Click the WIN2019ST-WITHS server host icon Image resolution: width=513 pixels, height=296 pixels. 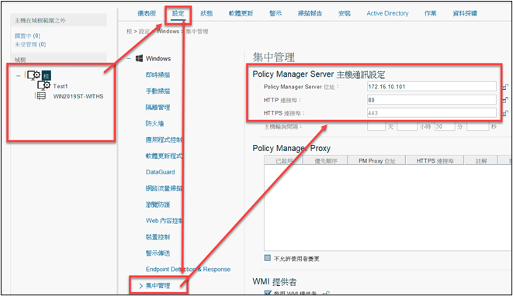(x=41, y=96)
